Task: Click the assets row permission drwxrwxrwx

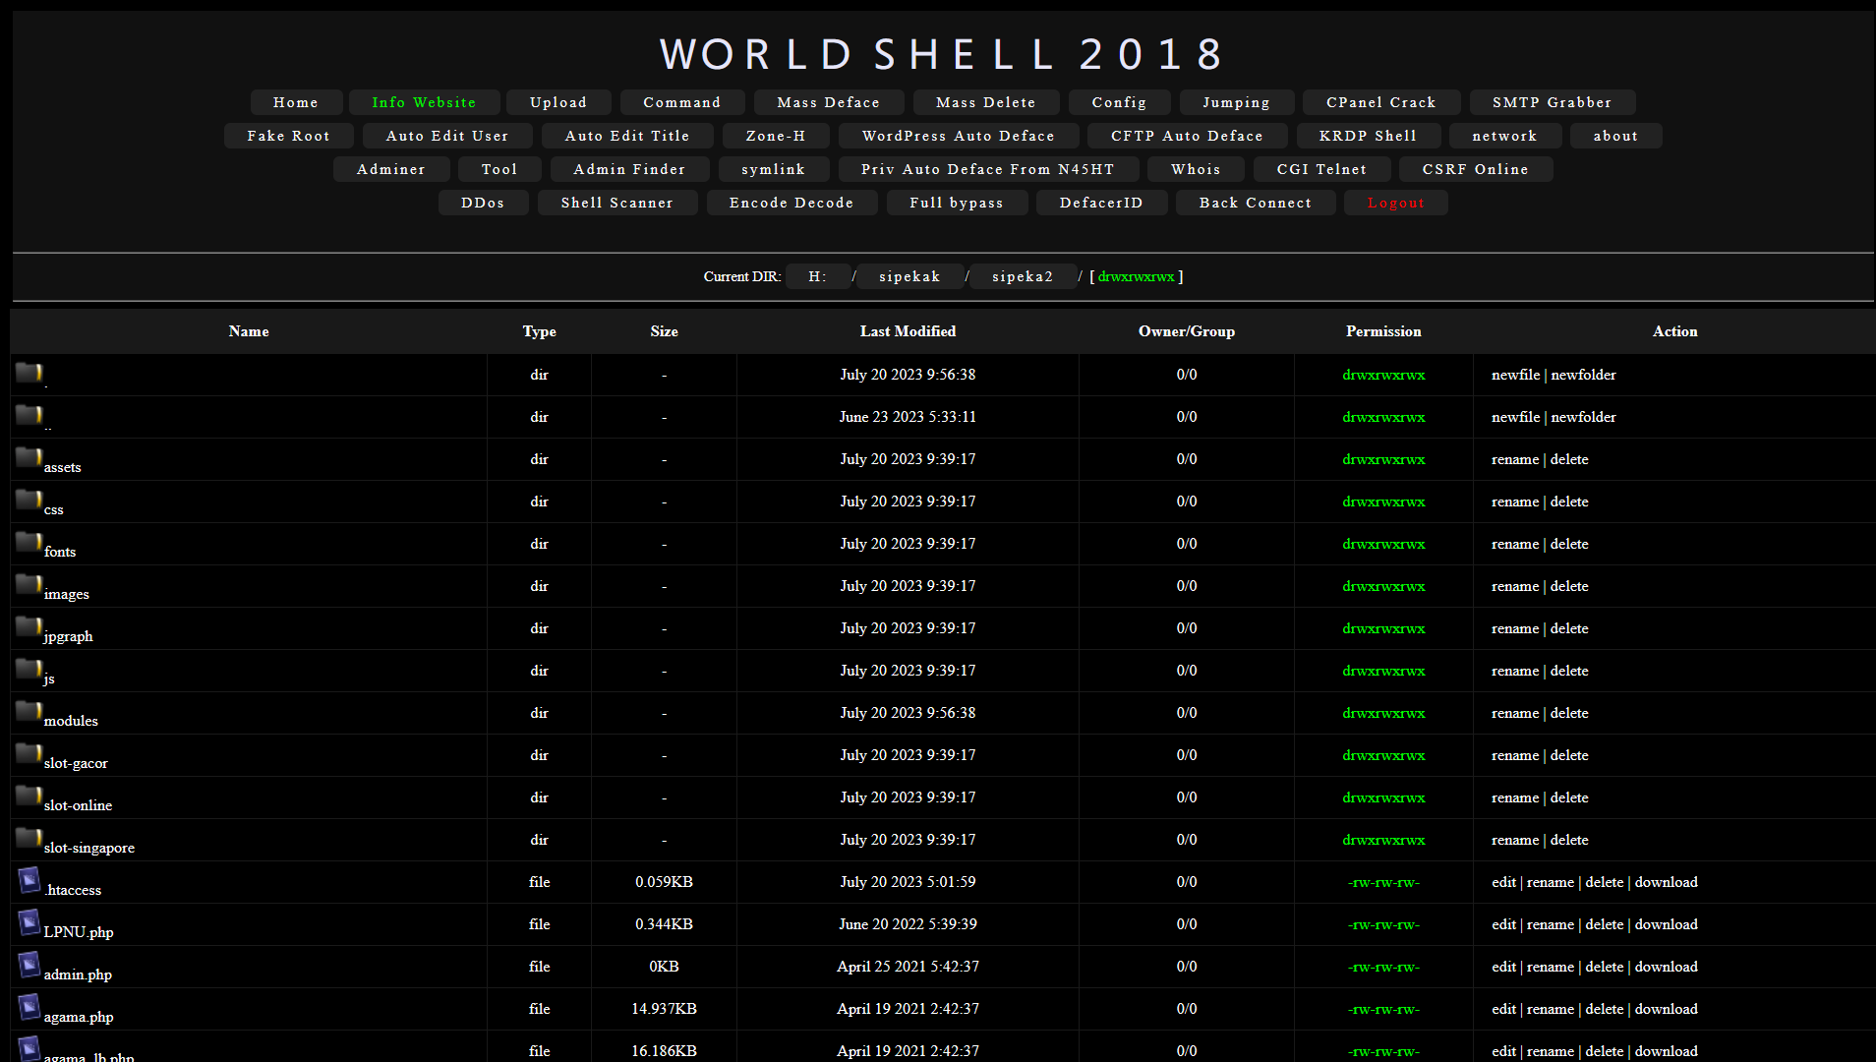Action: click(x=1383, y=459)
